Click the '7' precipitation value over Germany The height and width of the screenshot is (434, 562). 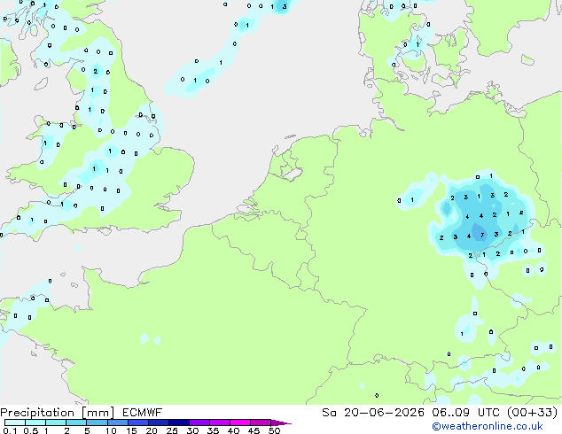coord(482,236)
